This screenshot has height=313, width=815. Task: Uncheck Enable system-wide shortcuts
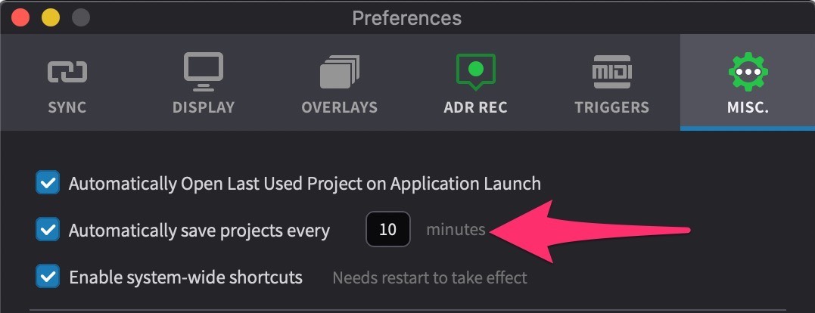tap(48, 276)
